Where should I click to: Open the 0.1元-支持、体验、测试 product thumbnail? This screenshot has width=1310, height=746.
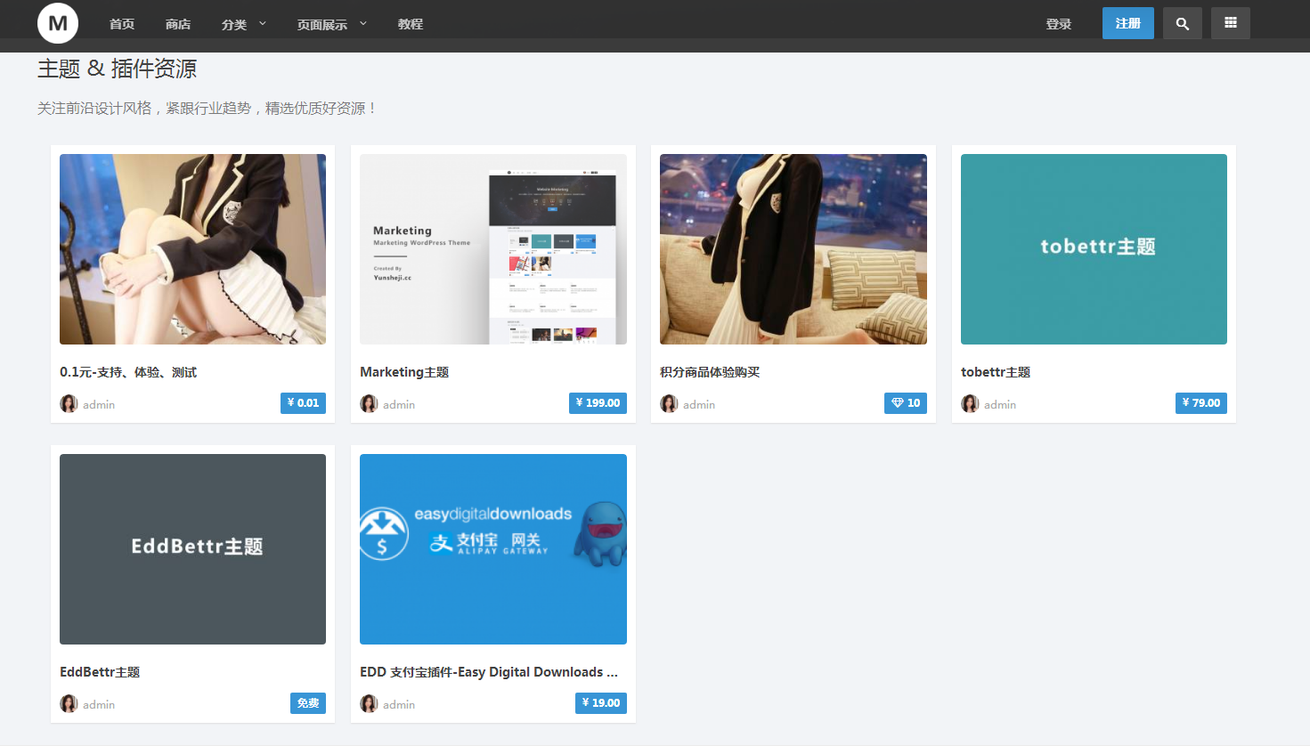point(192,249)
